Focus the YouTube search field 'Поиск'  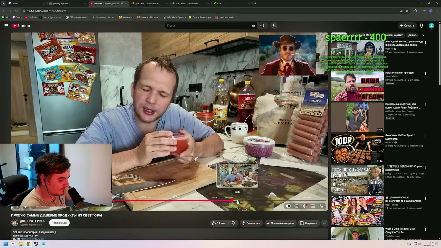point(208,26)
